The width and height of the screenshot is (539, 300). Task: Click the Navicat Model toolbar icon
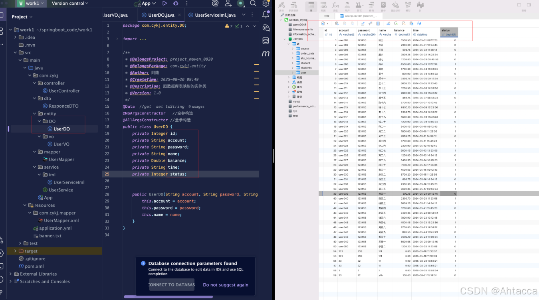click(408, 6)
